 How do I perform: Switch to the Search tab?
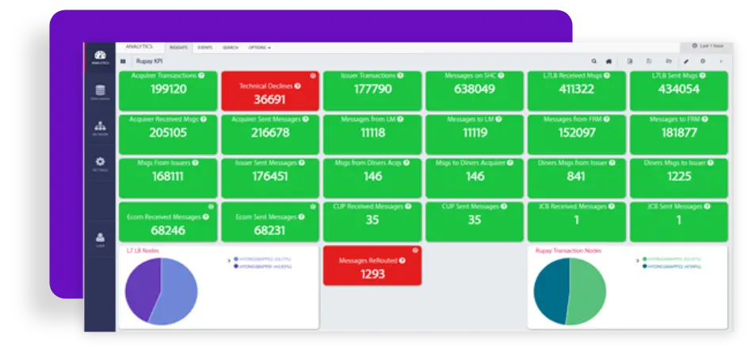[230, 47]
